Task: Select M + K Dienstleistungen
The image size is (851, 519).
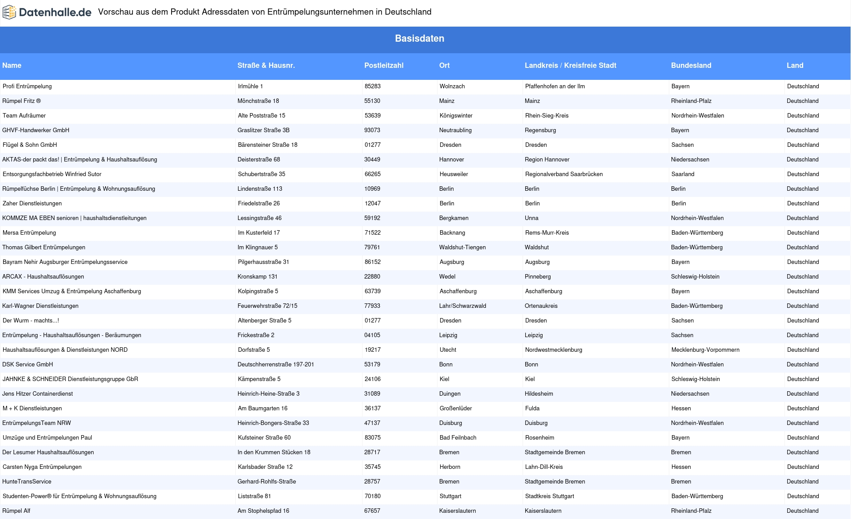Action: [x=32, y=409]
